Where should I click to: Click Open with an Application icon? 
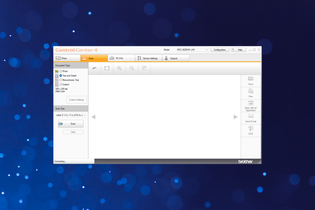tap(251, 103)
